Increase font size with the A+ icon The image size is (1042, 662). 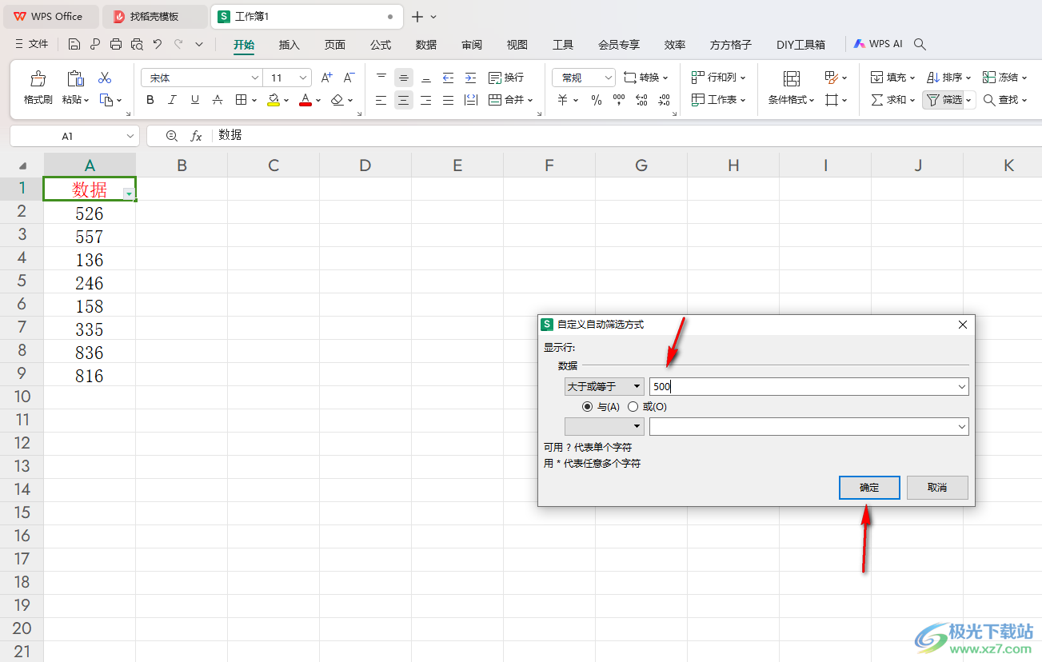326,78
